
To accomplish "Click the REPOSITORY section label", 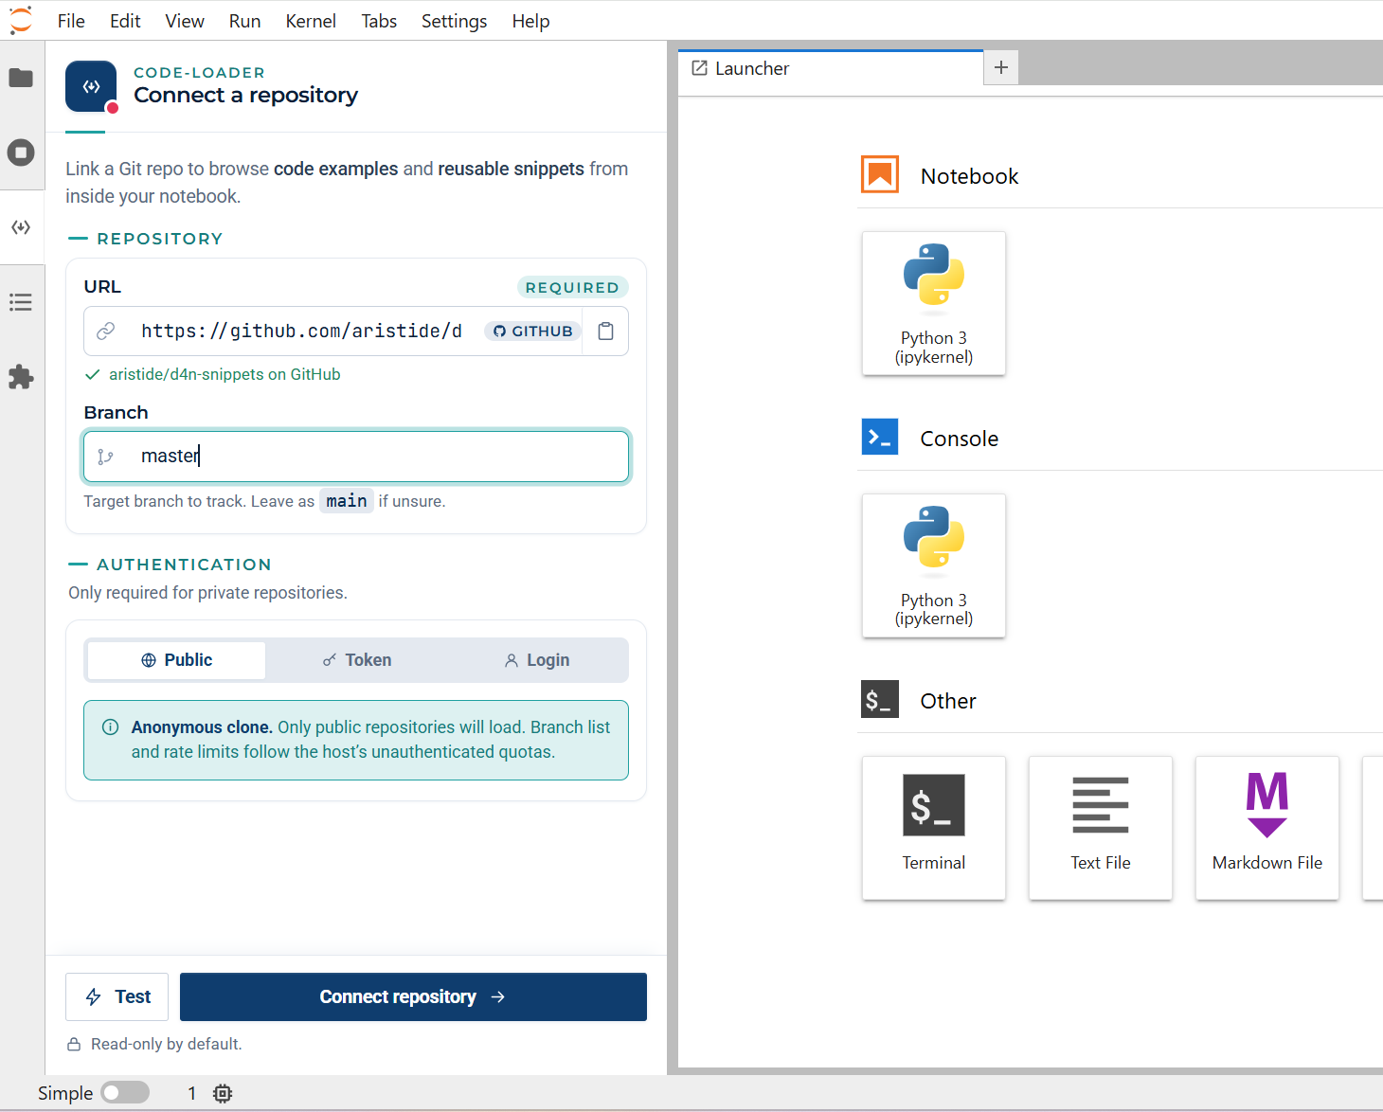I will (160, 239).
